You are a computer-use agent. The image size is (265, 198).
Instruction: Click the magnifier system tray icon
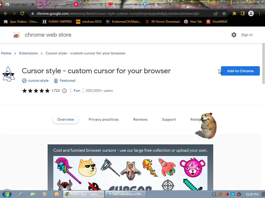point(220,194)
